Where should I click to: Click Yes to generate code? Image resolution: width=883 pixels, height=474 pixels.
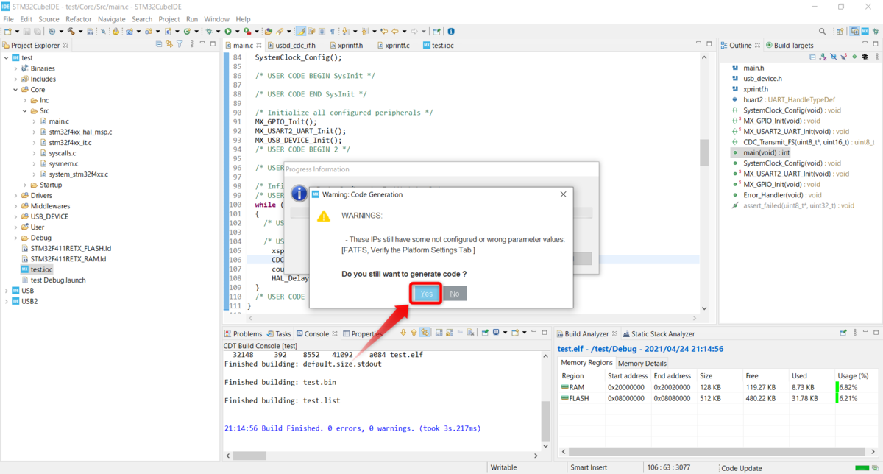pyautogui.click(x=427, y=294)
